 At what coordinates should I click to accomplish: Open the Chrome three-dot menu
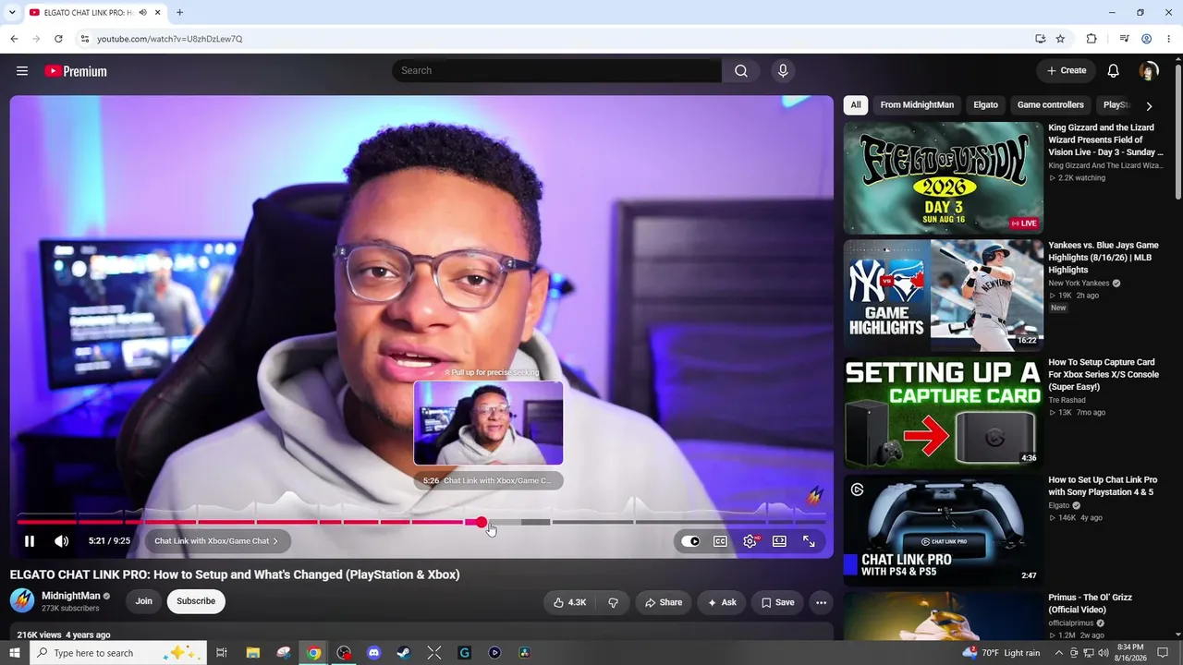(1168, 39)
